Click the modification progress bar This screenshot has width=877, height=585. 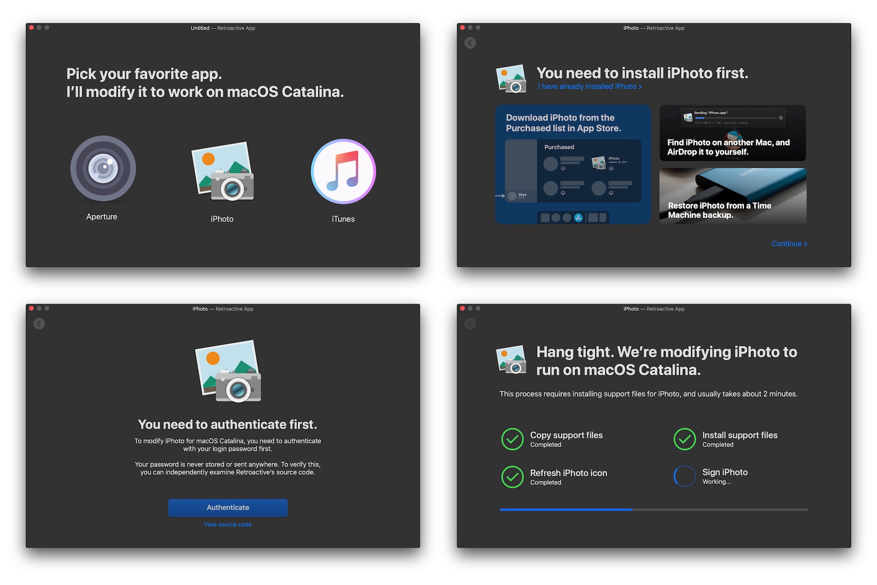(654, 509)
